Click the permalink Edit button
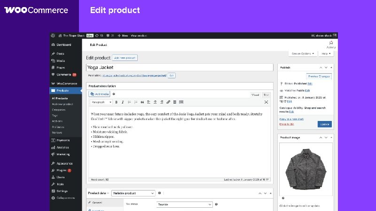 coord(172,75)
